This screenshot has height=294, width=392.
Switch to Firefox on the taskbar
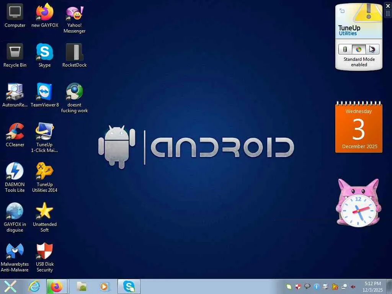pyautogui.click(x=57, y=286)
